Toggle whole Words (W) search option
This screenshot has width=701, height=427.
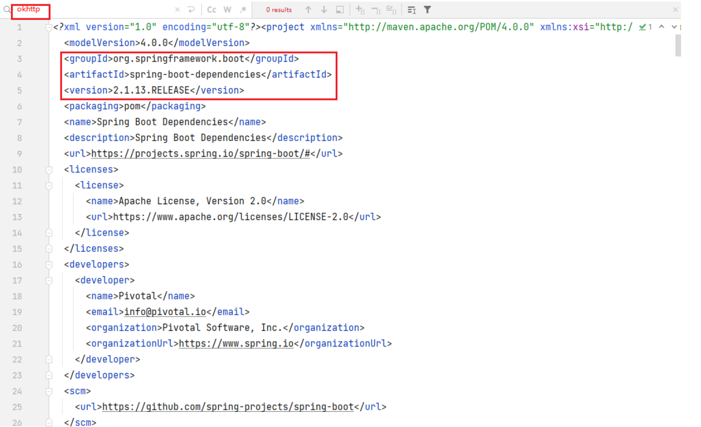(x=228, y=10)
